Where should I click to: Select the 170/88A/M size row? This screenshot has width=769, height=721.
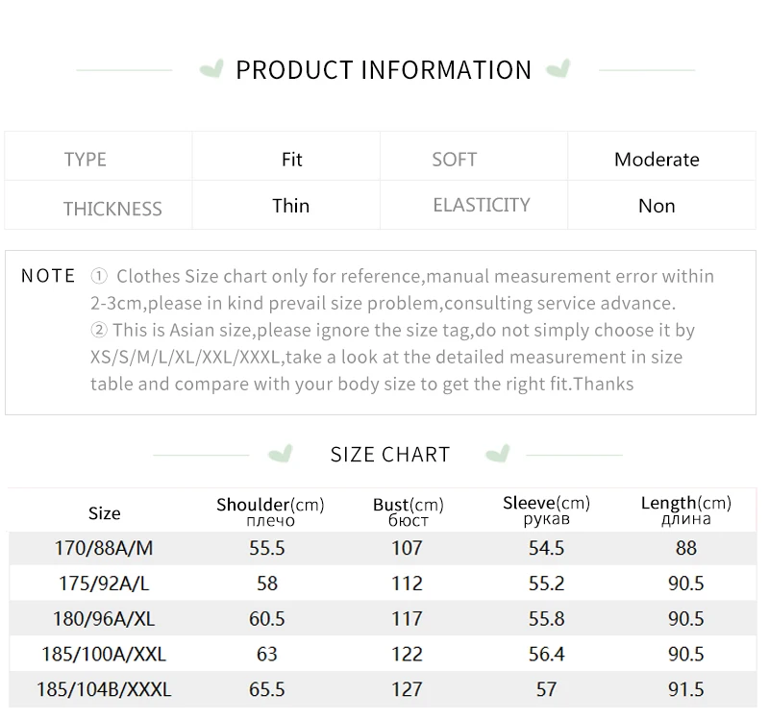pyautogui.click(x=383, y=548)
